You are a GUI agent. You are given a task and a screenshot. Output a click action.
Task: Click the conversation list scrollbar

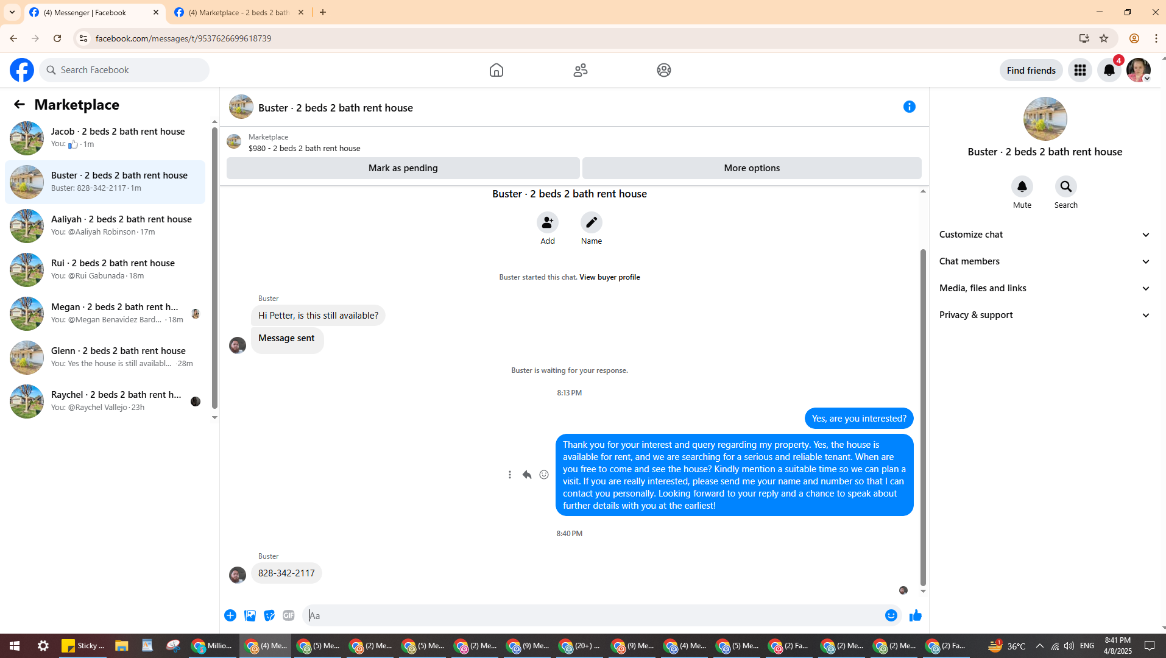pos(214,268)
